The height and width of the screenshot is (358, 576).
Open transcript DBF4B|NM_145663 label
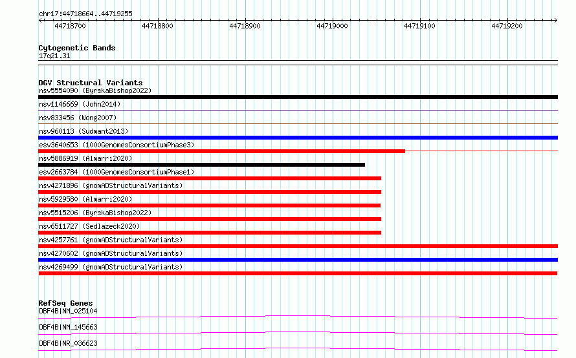coord(68,327)
